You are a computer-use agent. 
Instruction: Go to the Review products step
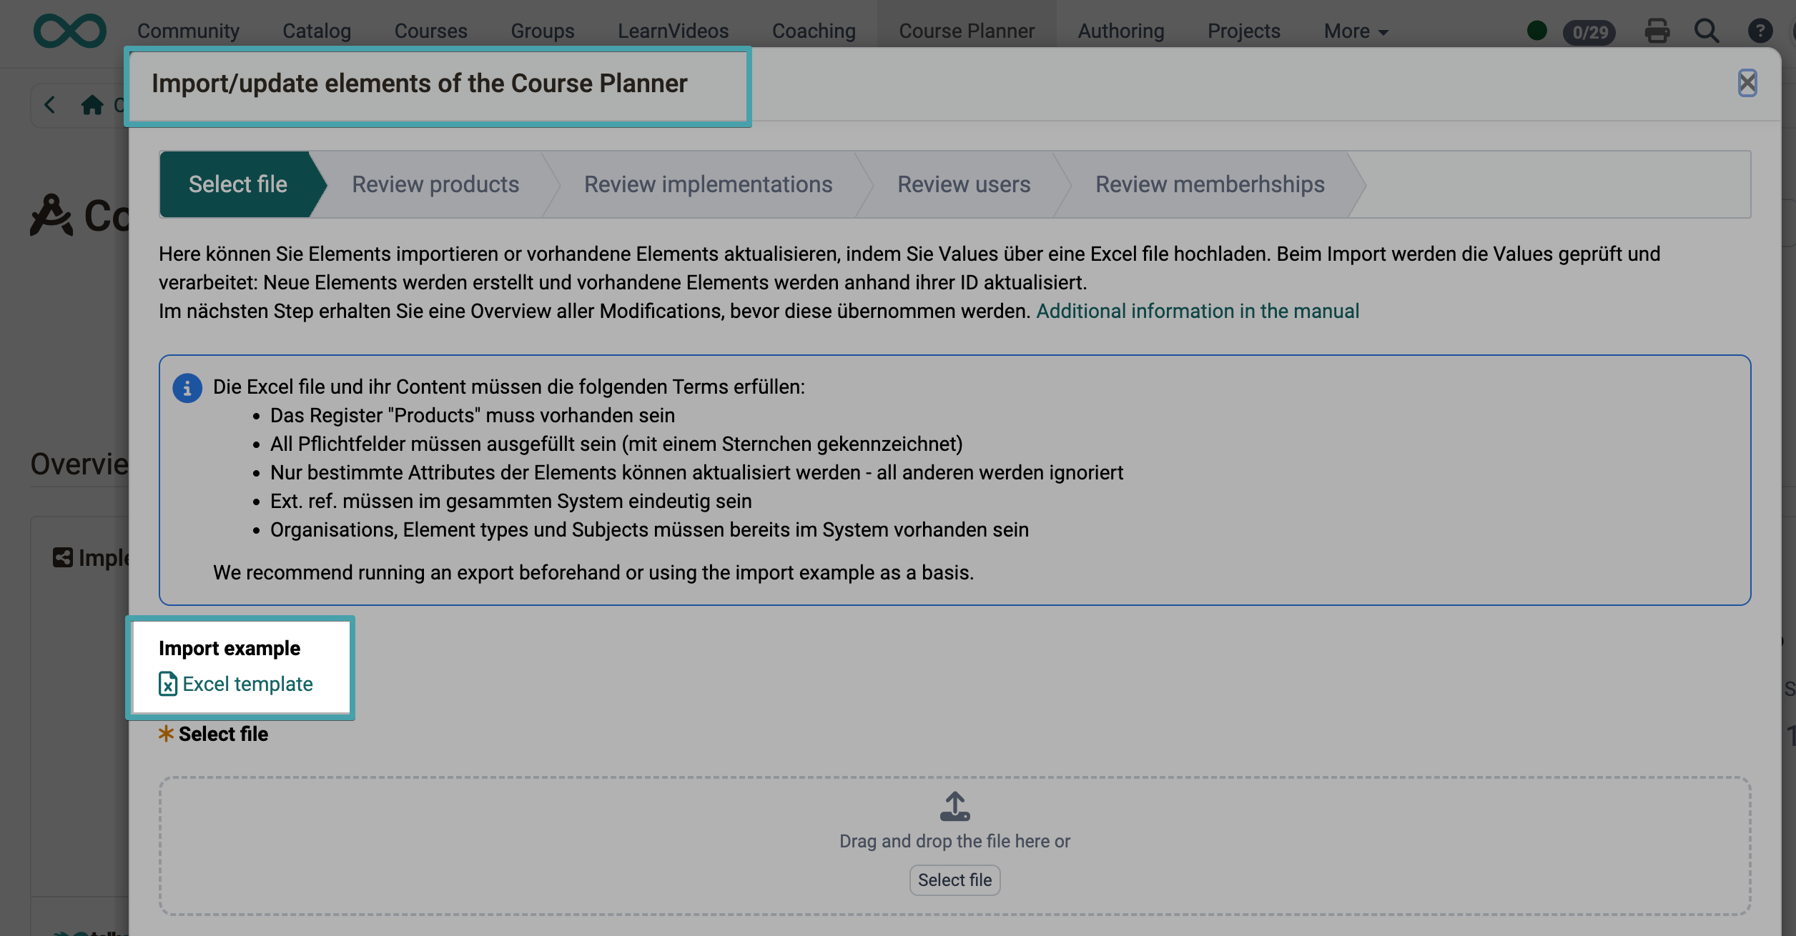[x=435, y=184]
